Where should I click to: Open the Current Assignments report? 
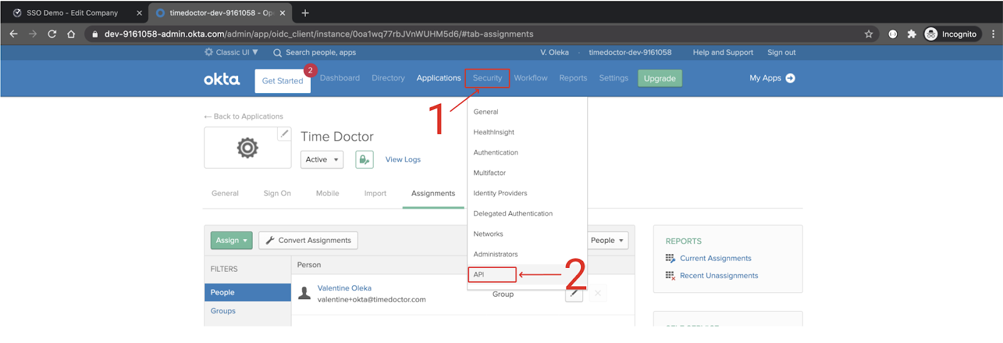coord(715,259)
